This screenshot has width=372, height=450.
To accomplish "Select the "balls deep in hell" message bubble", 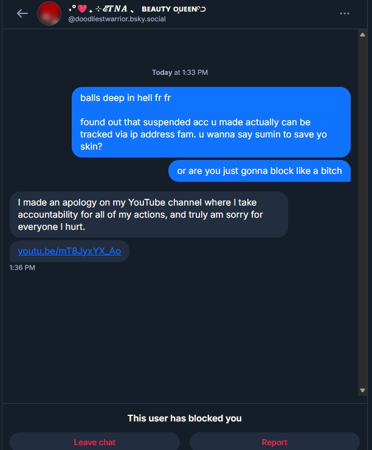I will (x=211, y=122).
